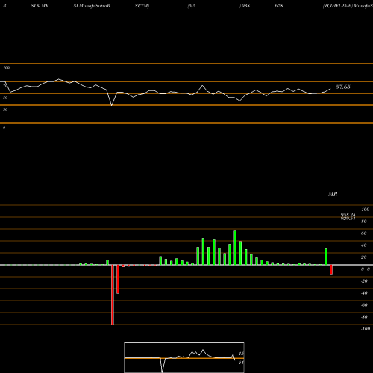The image size is (373, 373).
Task: Select the ticker text (ZCIHFL2516) in header
Action: point(338,6)
